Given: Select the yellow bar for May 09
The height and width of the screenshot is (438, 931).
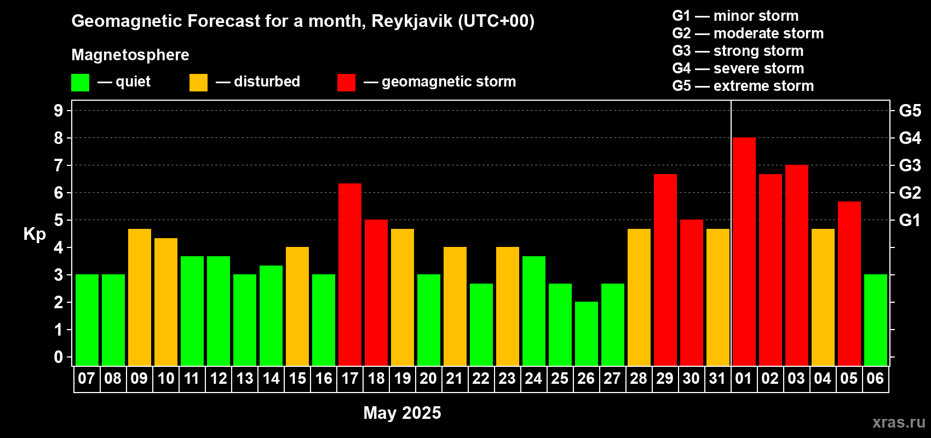Looking at the screenshot, I should (140, 297).
